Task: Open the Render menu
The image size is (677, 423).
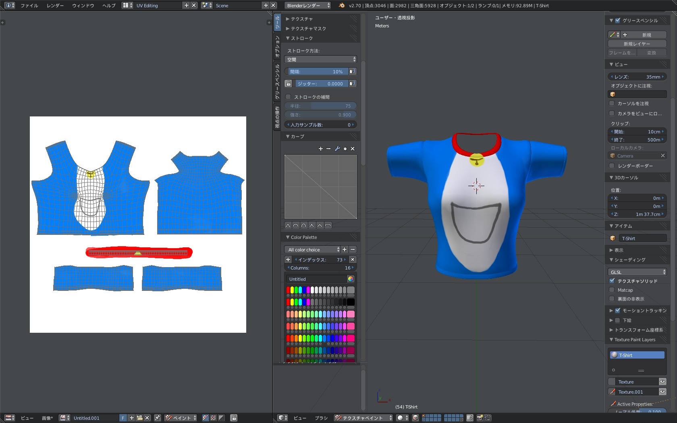Action: [55, 5]
